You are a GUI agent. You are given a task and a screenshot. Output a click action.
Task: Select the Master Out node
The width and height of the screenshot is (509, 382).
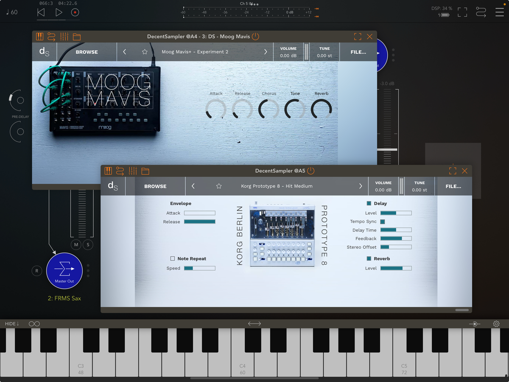[64, 271]
